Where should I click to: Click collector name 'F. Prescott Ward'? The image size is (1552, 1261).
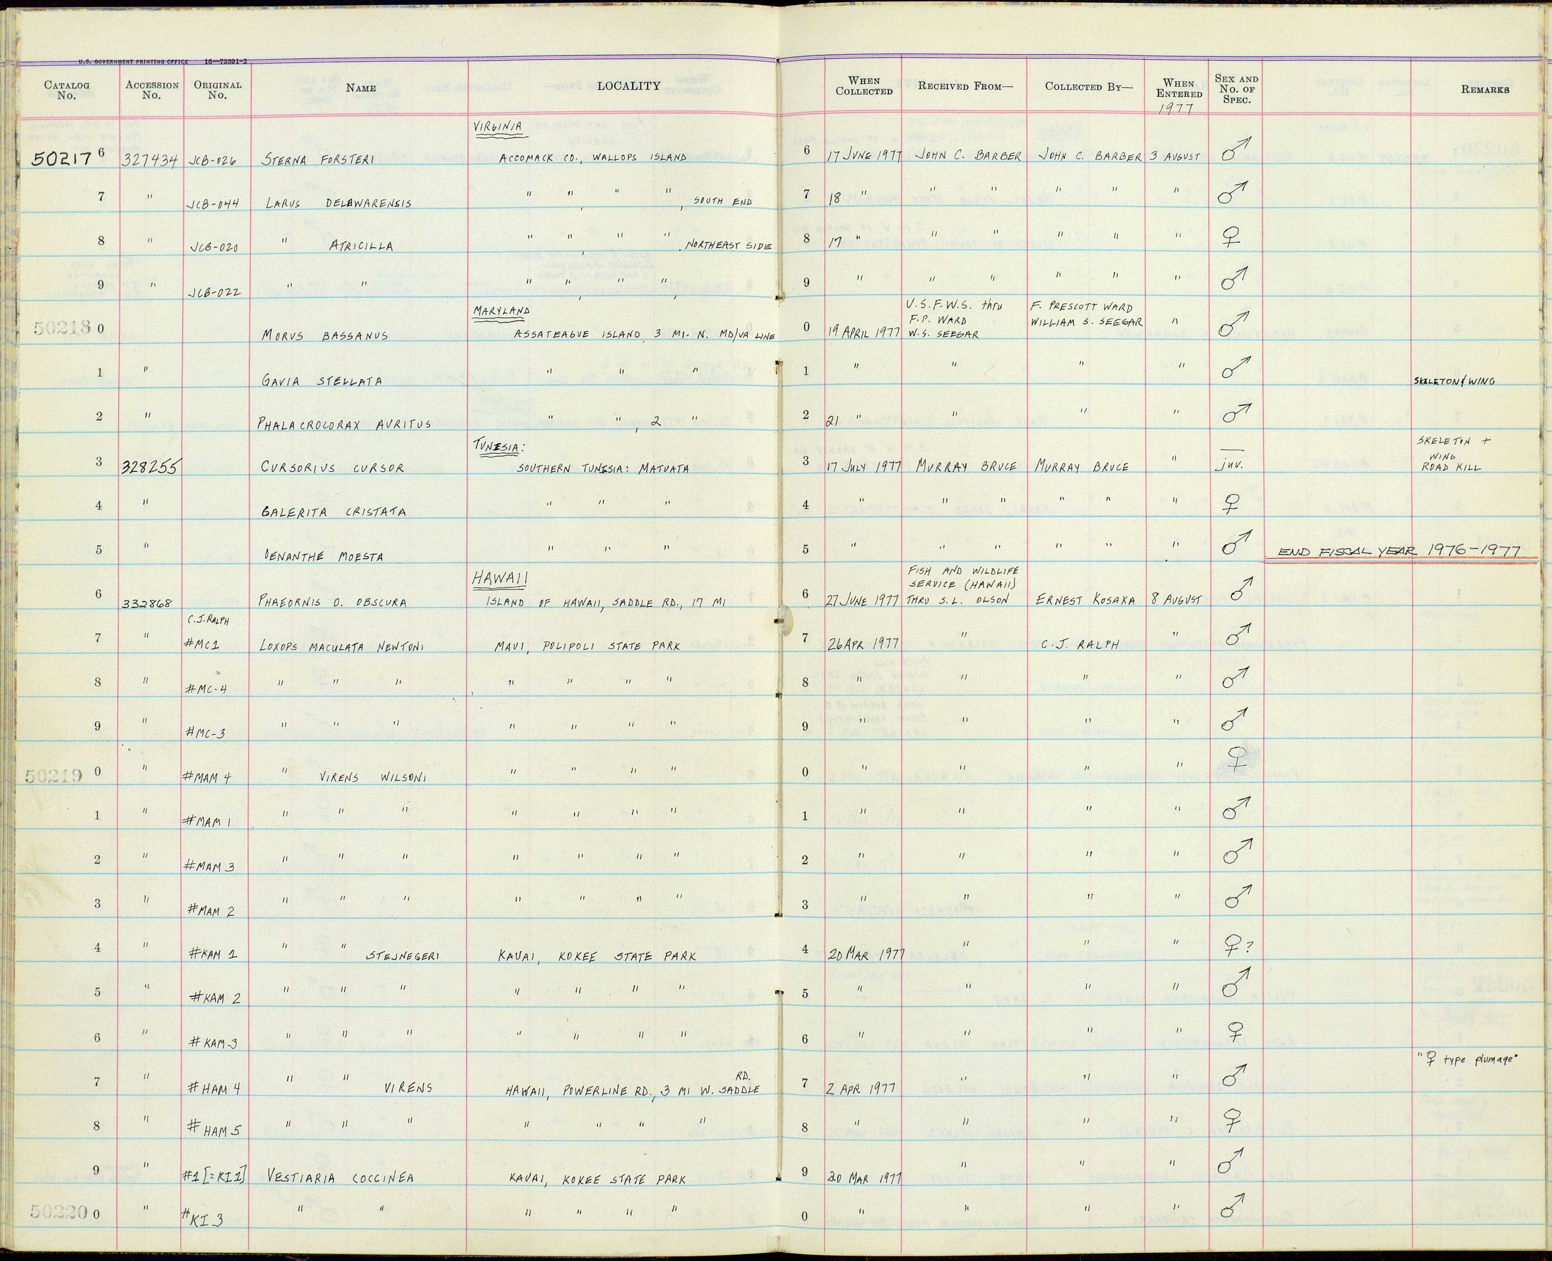tap(1081, 307)
